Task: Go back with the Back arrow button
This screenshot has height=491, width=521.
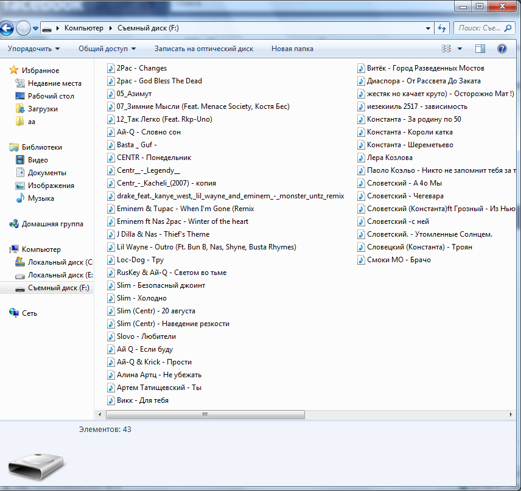Action: 6,28
